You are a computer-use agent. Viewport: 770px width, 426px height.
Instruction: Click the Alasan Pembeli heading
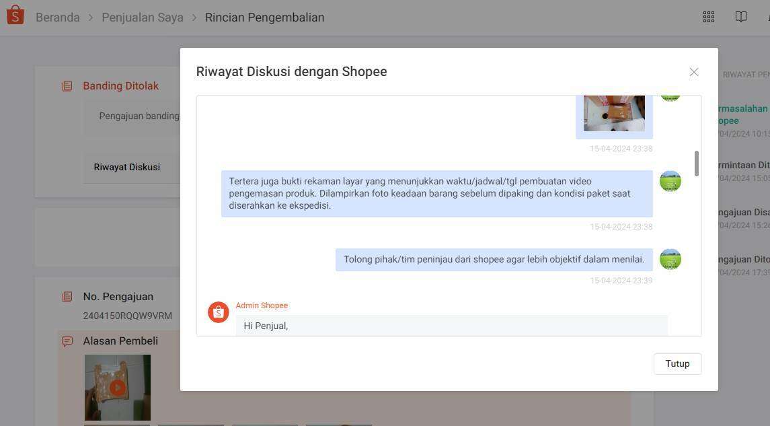pyautogui.click(x=120, y=341)
